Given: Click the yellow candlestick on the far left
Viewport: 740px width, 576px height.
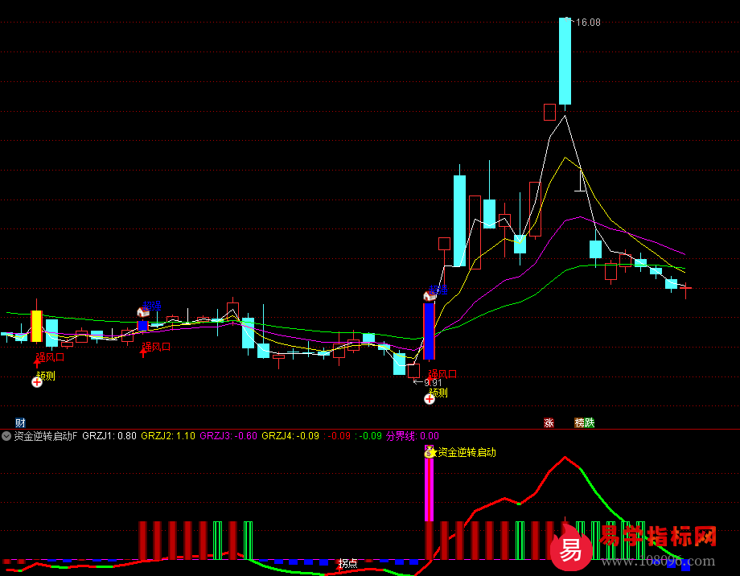Looking at the screenshot, I should (x=36, y=326).
